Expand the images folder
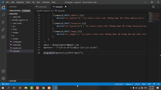The height and width of the screenshot is (90, 161). pyautogui.click(x=15, y=32)
